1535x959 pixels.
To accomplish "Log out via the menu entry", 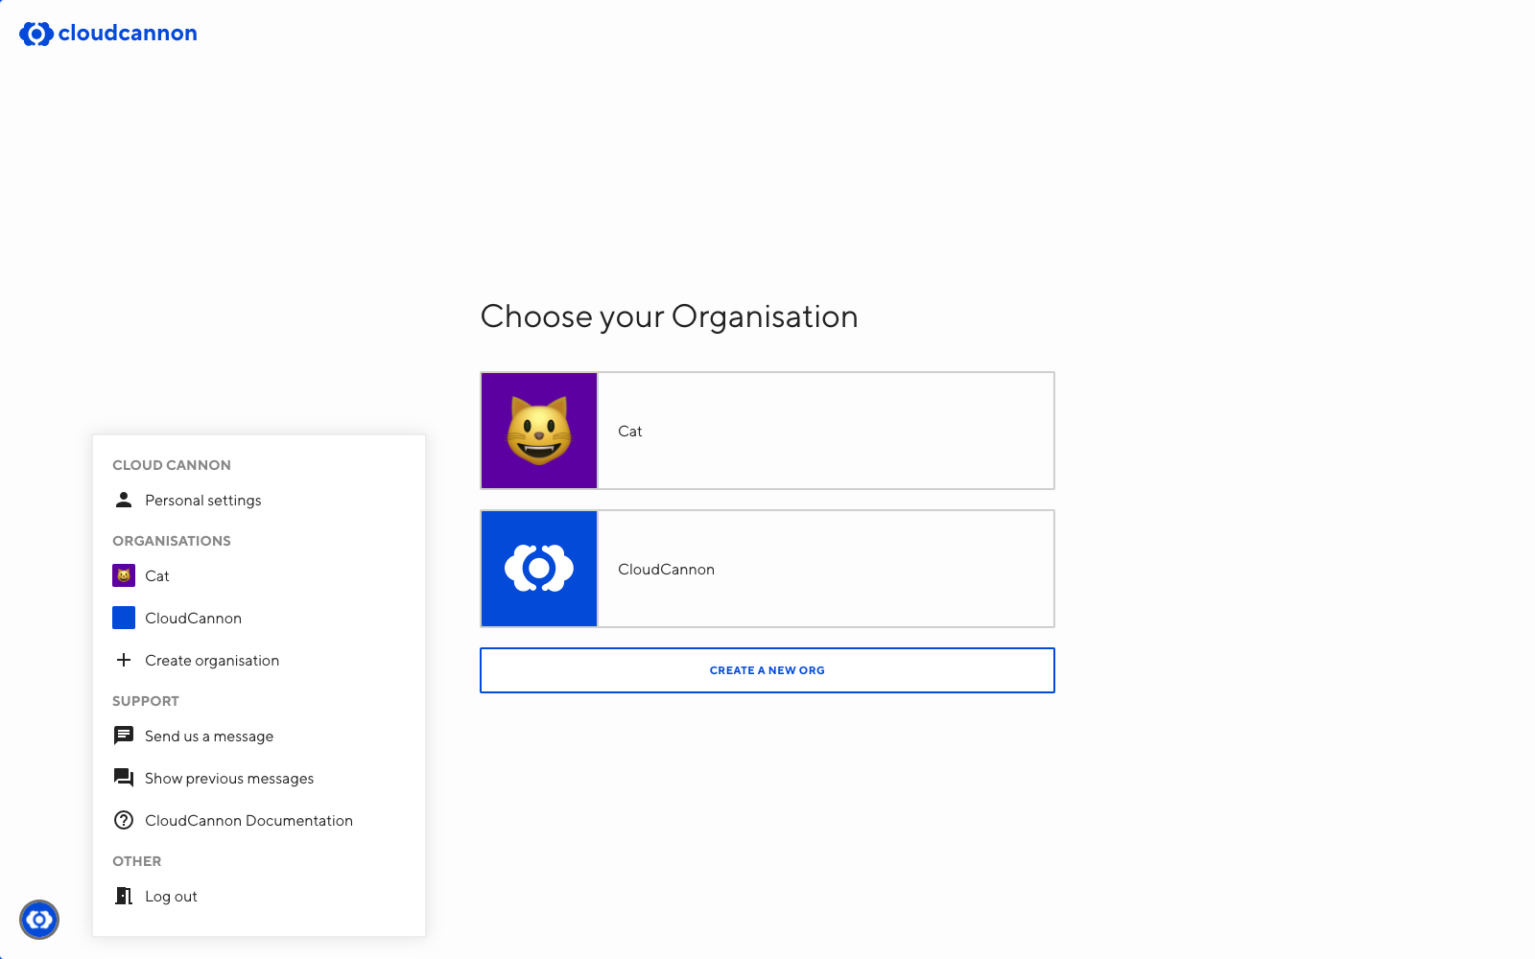I will tap(172, 897).
